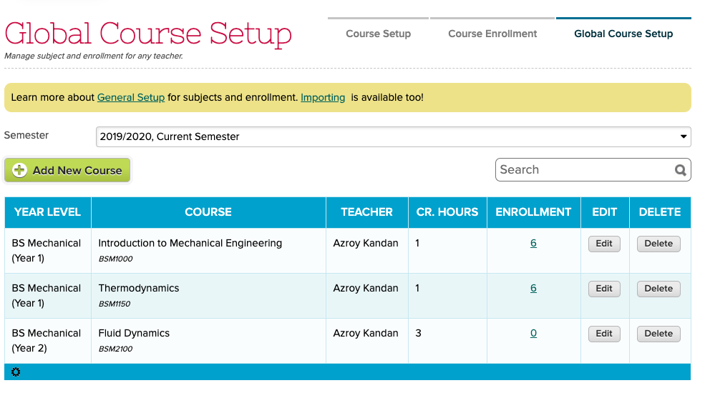Edit the Fluid Dynamics course

(x=604, y=334)
